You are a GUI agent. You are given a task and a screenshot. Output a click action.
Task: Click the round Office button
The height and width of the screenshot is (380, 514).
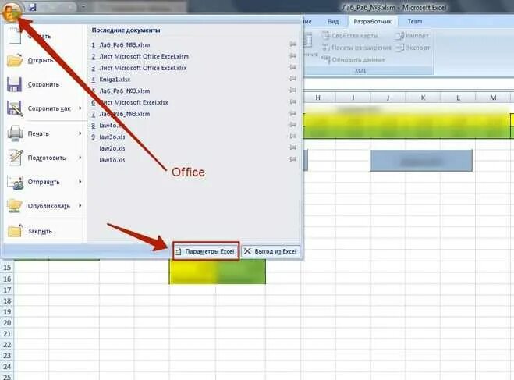12,11
